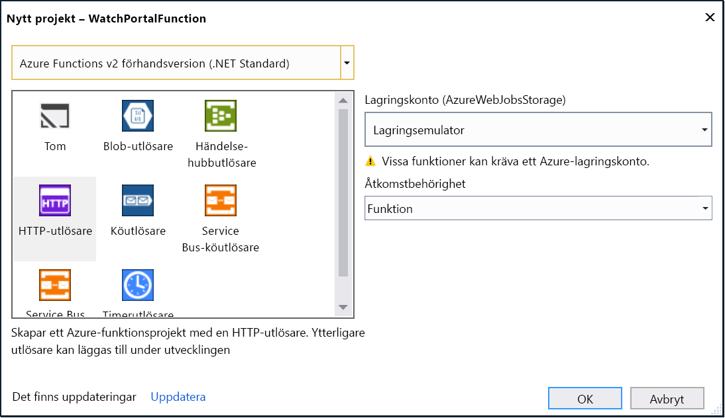Close the Nytt projekt dialog

click(x=710, y=17)
